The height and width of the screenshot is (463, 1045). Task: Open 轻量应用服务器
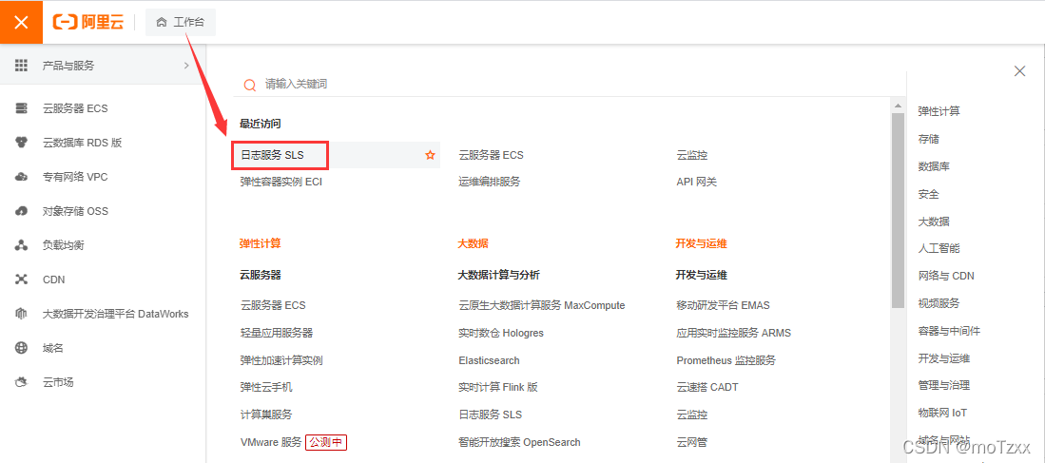277,333
